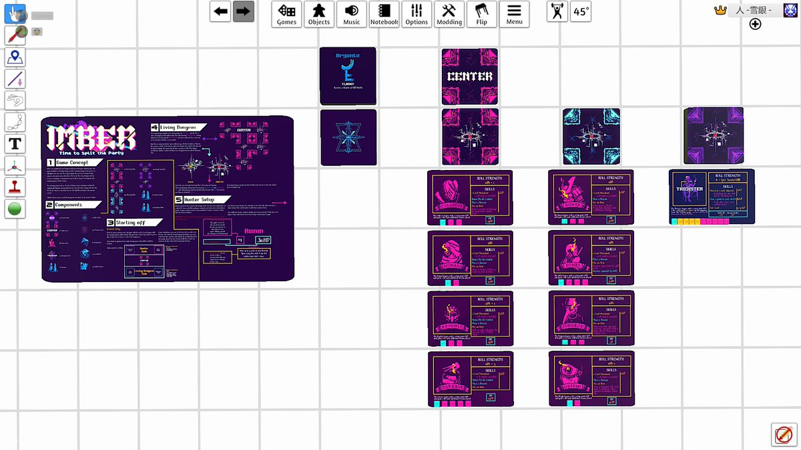Viewport: 801px width, 450px height.
Task: Select the IMBER rulebook board
Action: tap(168, 199)
